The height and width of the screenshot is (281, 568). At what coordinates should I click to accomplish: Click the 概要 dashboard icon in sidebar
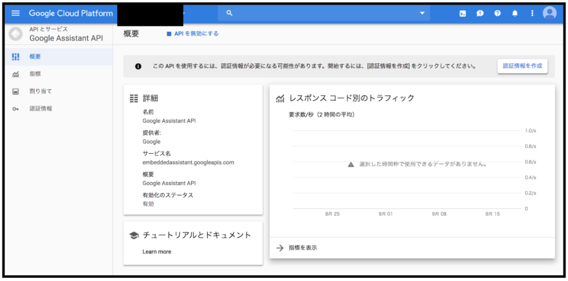(16, 57)
